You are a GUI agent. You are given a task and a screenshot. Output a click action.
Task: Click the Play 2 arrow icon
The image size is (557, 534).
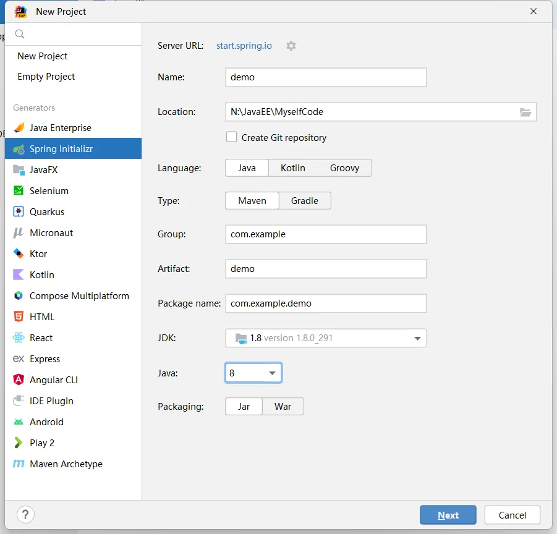click(x=19, y=443)
